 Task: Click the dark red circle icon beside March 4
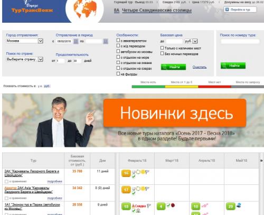point(173,205)
